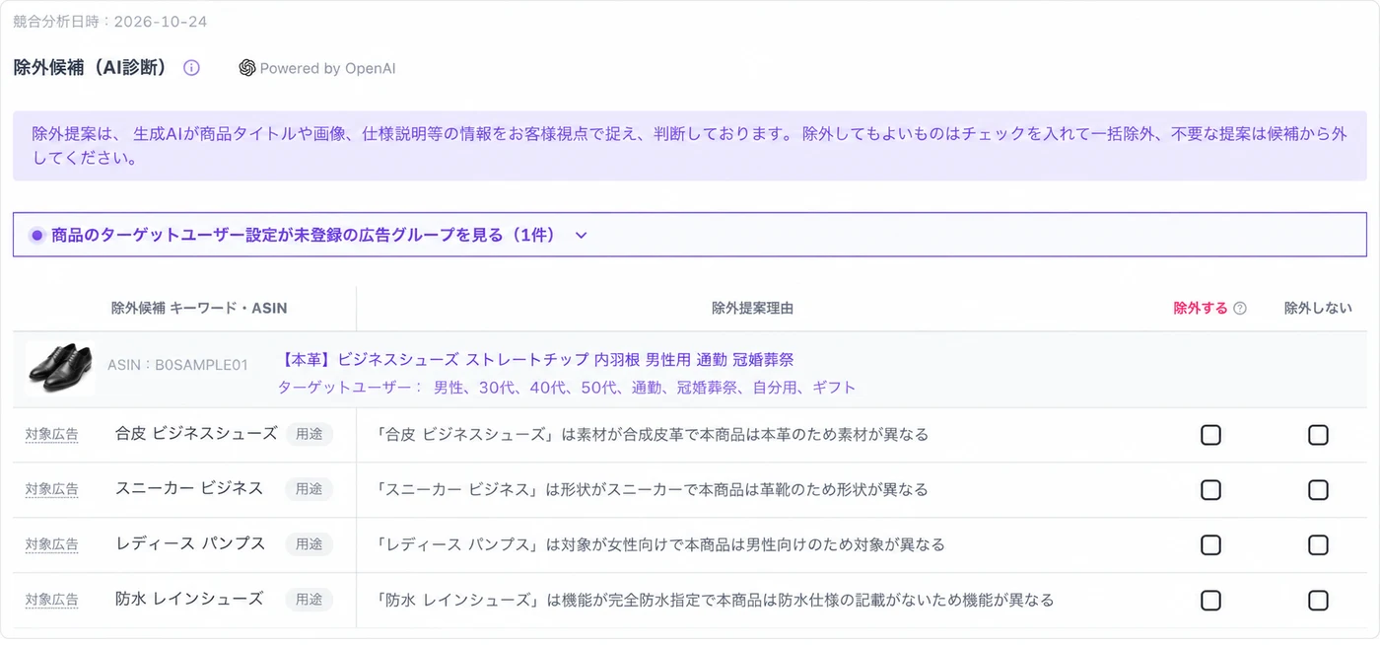Click the 除外しない column header

[1318, 308]
